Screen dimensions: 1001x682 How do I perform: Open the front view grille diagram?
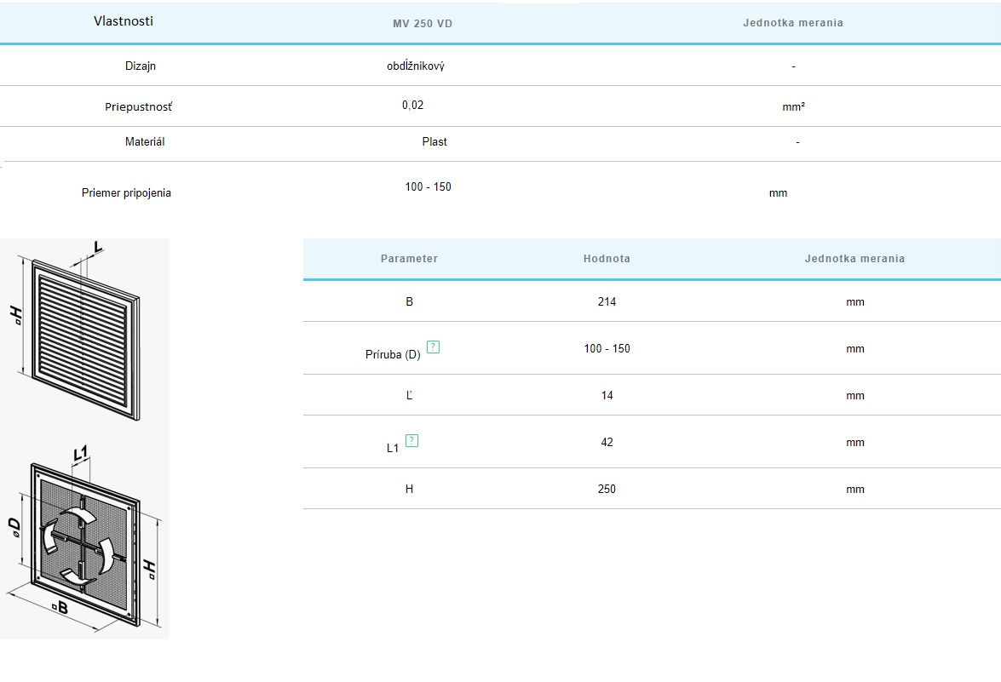[x=84, y=331]
